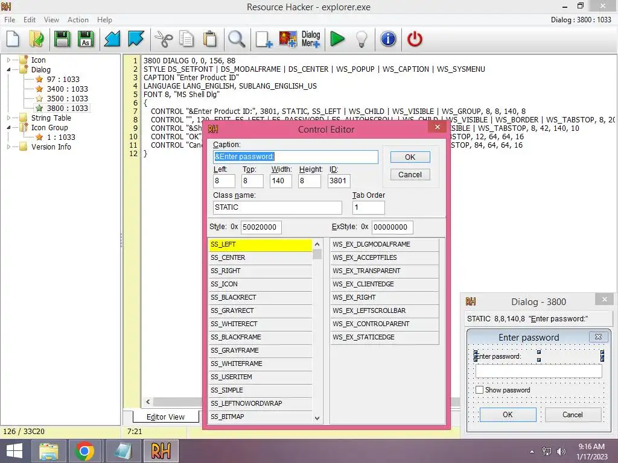Copy using the two-pages toolbar icon

pyautogui.click(x=186, y=39)
